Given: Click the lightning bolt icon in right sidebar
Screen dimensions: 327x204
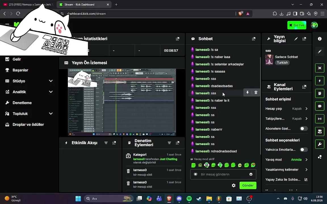Looking at the screenshot, I should click(x=320, y=81).
